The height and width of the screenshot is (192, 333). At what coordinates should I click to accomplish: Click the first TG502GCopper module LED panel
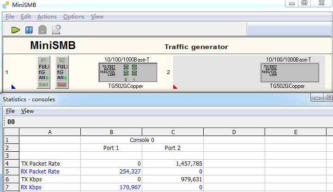[128, 72]
